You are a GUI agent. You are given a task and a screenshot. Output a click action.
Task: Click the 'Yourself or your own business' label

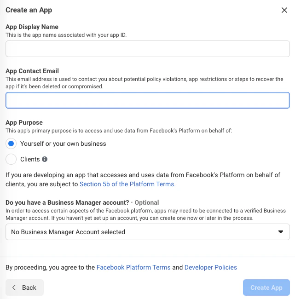pyautogui.click(x=63, y=144)
